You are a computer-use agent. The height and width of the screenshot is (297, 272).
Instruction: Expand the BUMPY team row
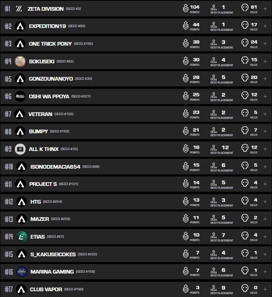[265, 131]
